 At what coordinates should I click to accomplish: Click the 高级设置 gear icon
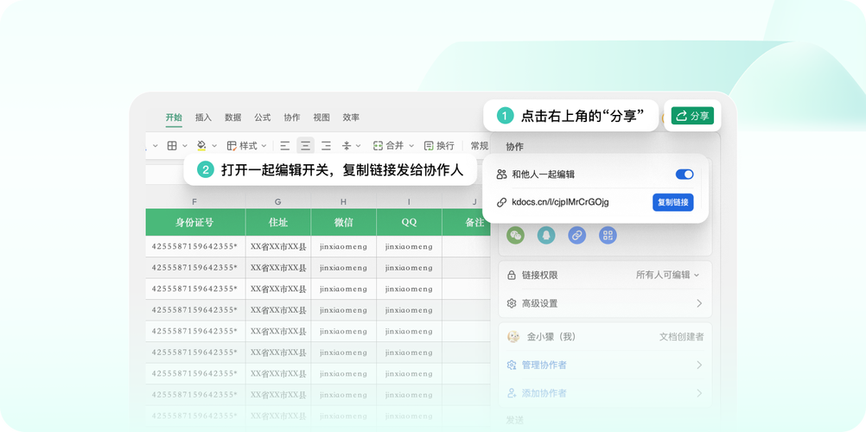(x=512, y=303)
